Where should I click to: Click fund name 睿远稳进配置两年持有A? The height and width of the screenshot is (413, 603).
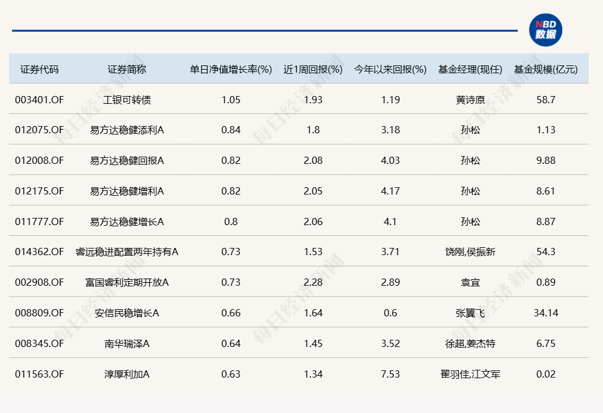pyautogui.click(x=127, y=252)
